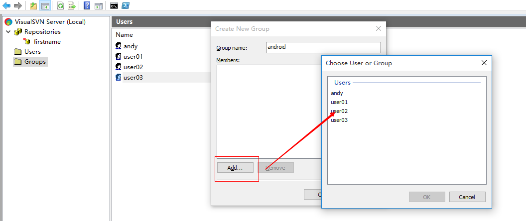Collapse the Repositories tree node
The height and width of the screenshot is (221, 526).
point(8,32)
